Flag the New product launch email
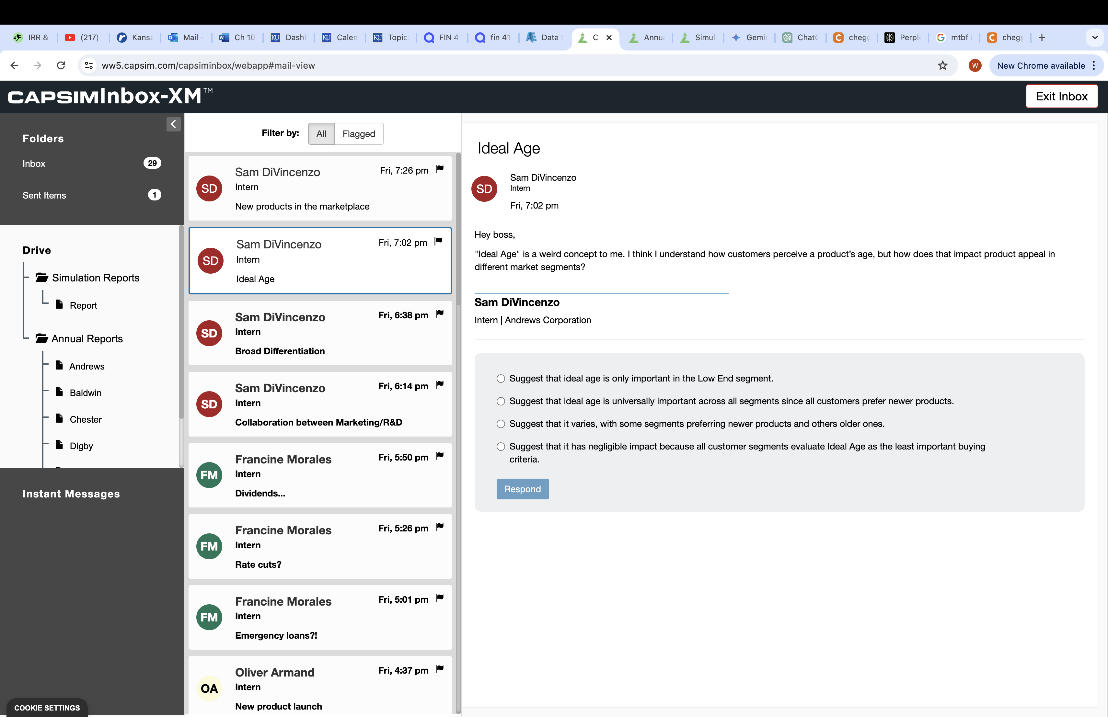Image resolution: width=1108 pixels, height=717 pixels. [440, 669]
